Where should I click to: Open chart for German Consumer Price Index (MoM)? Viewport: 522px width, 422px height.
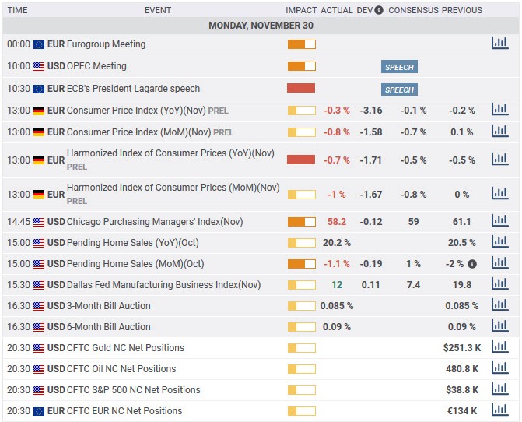[499, 131]
